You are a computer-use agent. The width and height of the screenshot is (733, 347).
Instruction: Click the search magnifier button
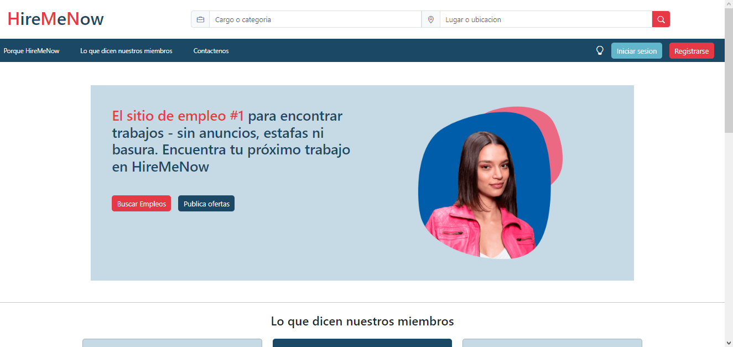point(661,19)
